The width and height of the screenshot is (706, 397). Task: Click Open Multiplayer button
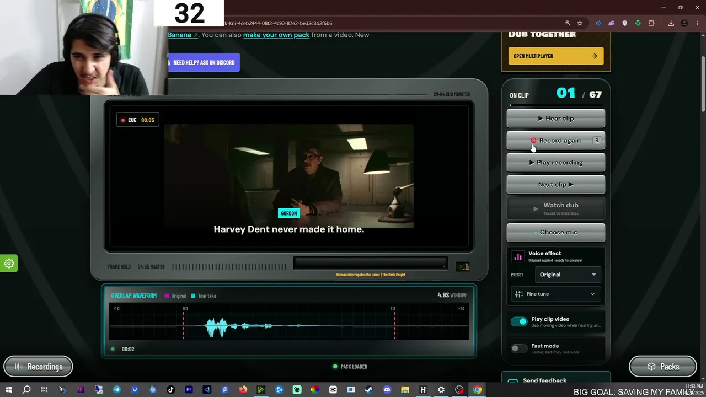[556, 56]
